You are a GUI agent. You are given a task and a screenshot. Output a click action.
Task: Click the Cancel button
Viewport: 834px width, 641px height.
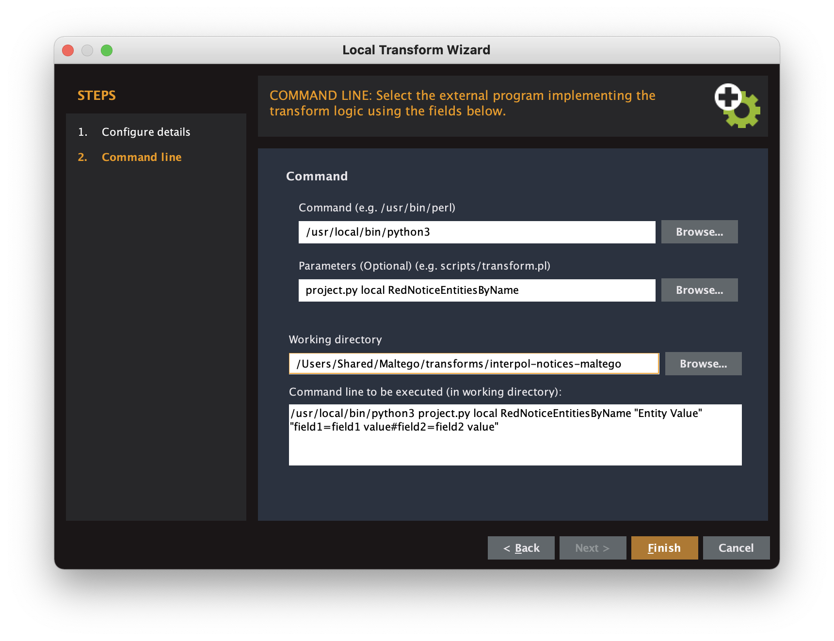[736, 548]
